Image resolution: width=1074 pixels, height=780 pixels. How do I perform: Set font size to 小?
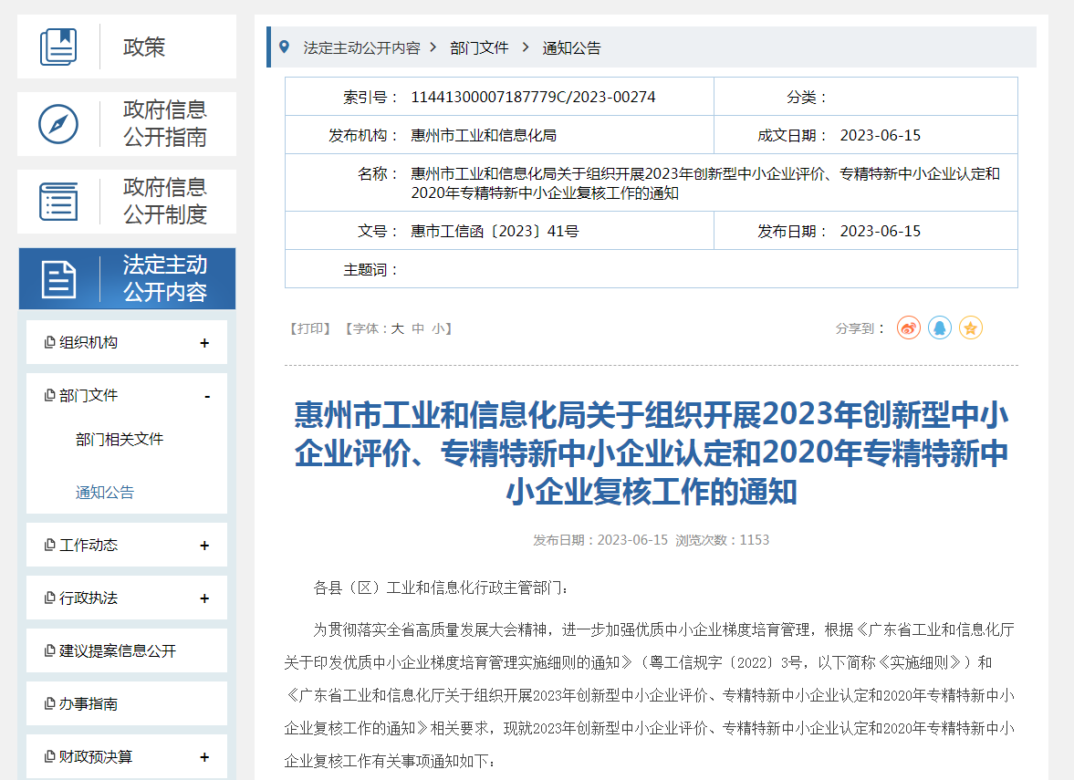click(x=439, y=328)
